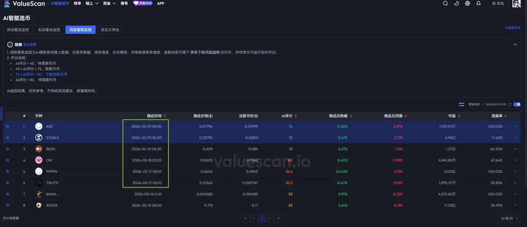Click the ASTER coin logo
This screenshot has height=227, width=527.
pyautogui.click(x=39, y=205)
